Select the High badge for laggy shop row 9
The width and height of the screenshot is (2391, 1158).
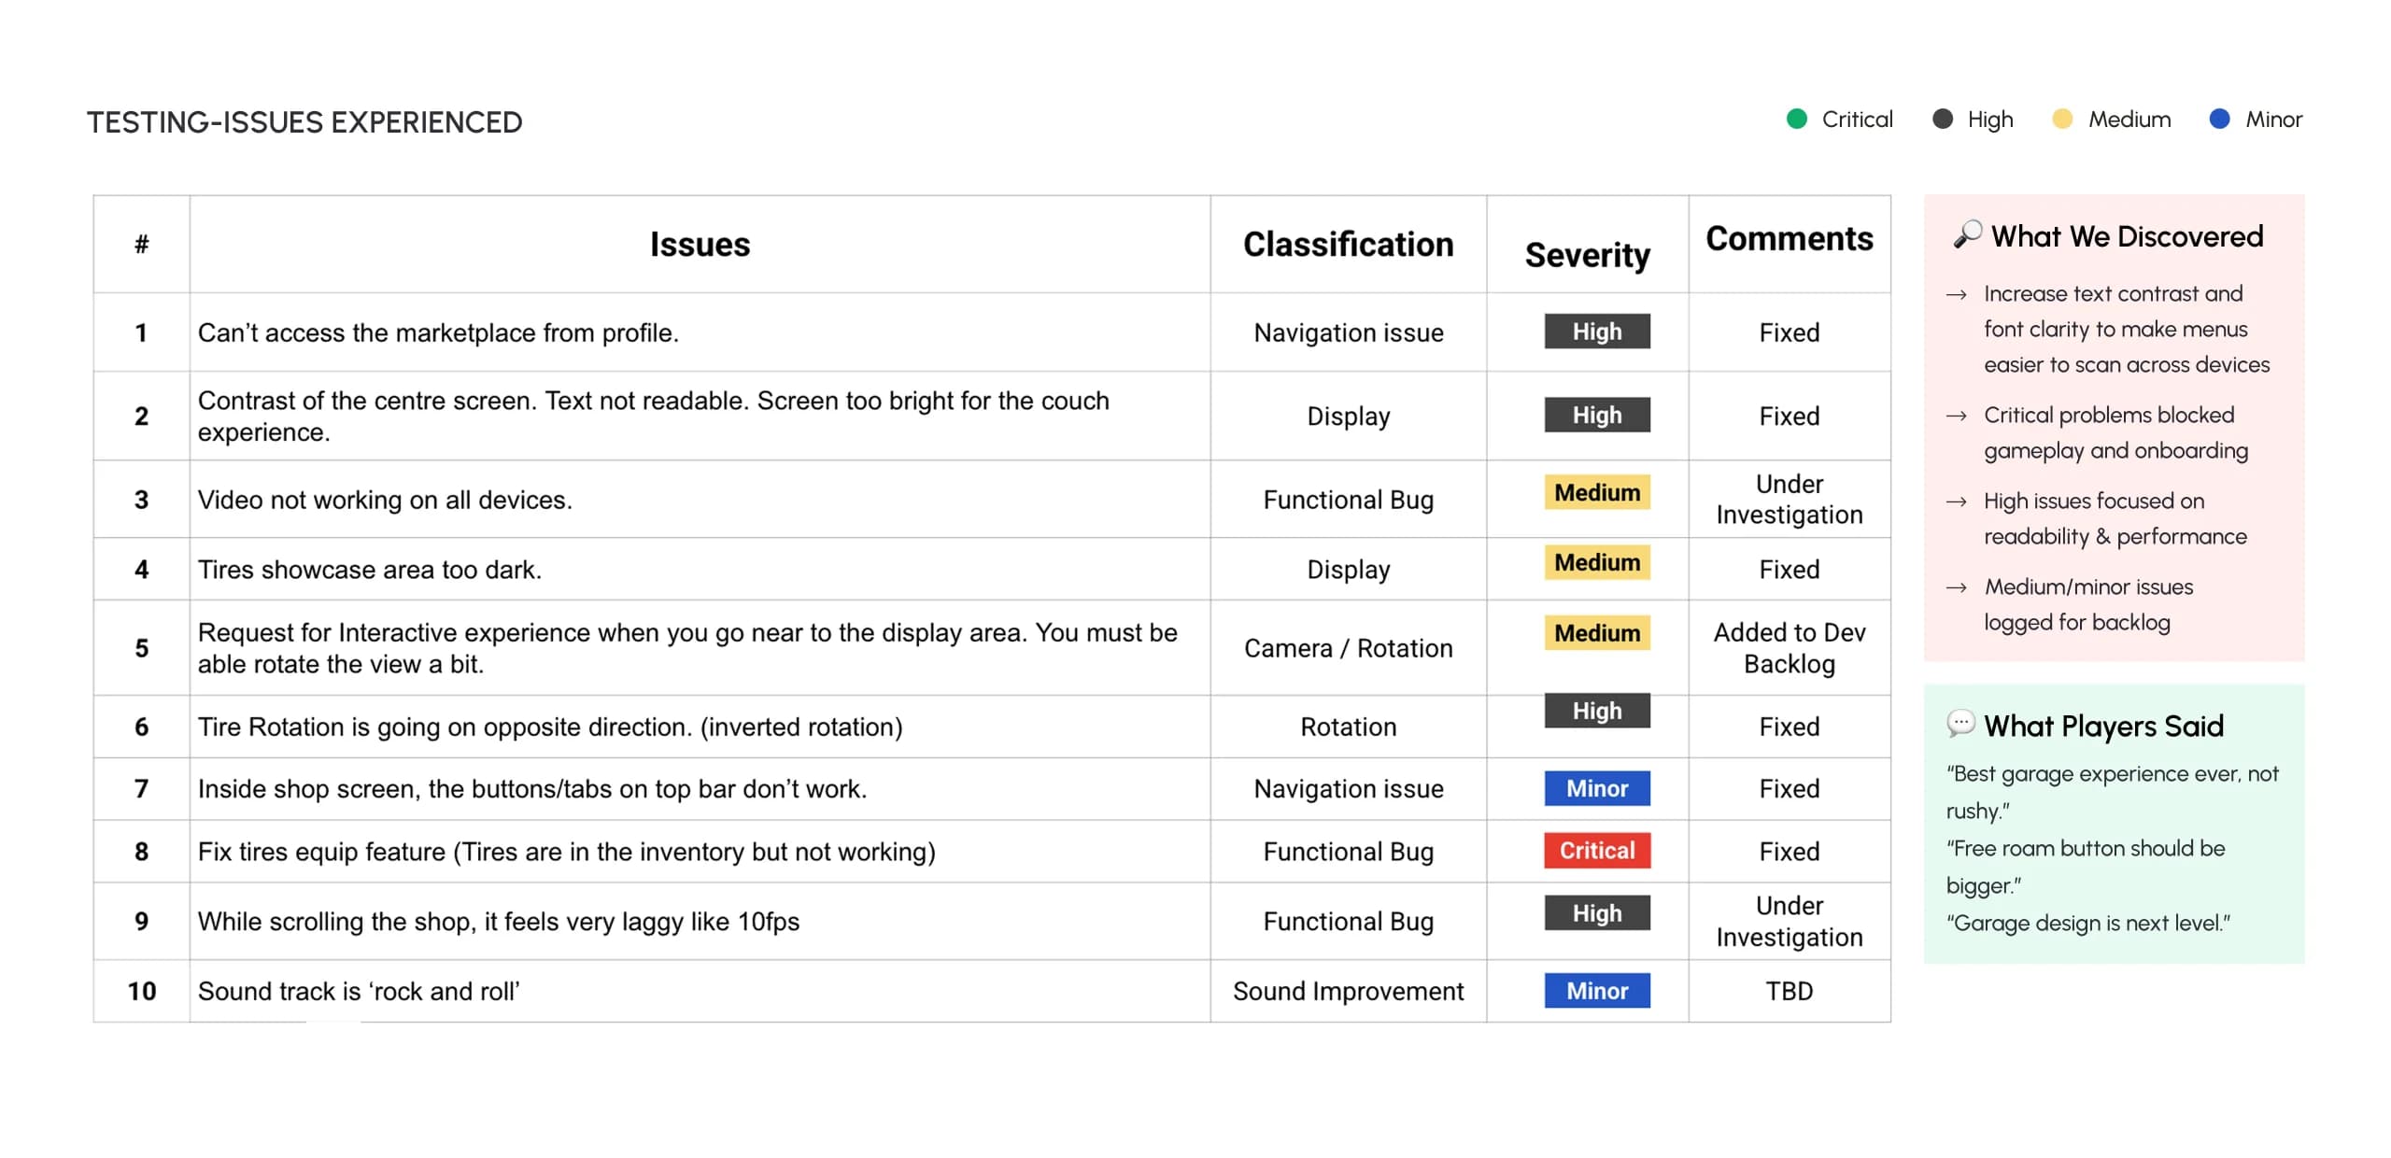1597,913
